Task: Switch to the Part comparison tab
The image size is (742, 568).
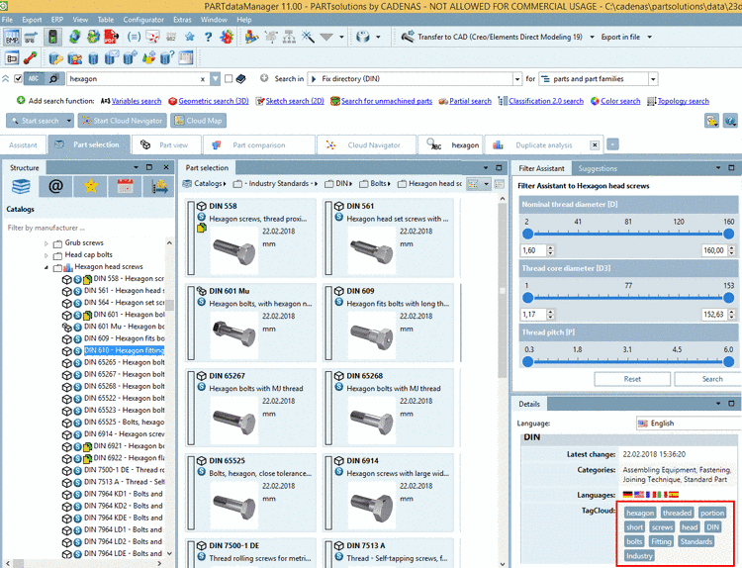Action: tap(258, 144)
